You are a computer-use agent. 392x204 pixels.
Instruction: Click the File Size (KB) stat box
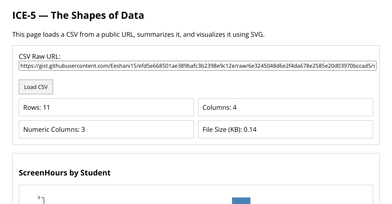point(285,129)
